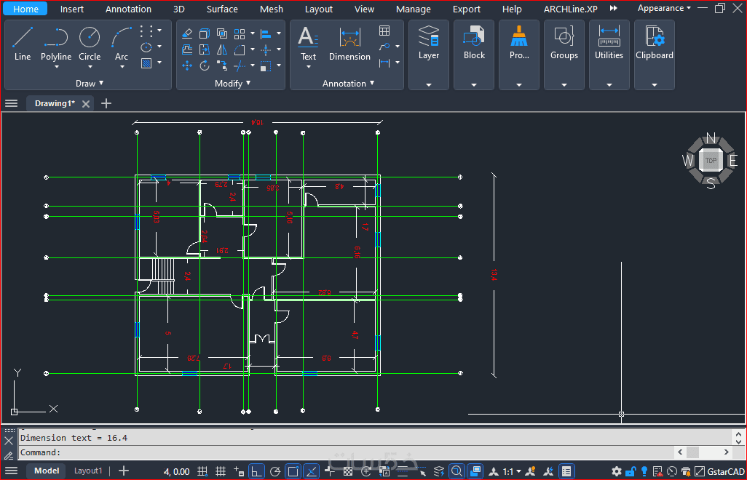This screenshot has height=480, width=747.
Task: Click the Text annotation tool
Action: pyautogui.click(x=308, y=44)
